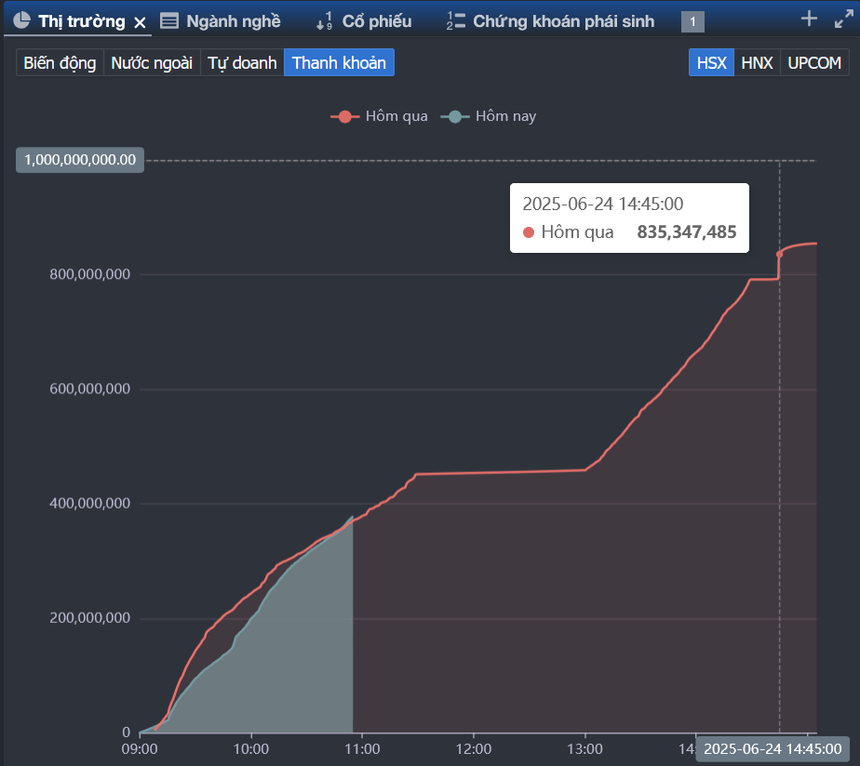Click the highlighted 14:45 data point on chart
This screenshot has width=860, height=766.
(780, 254)
